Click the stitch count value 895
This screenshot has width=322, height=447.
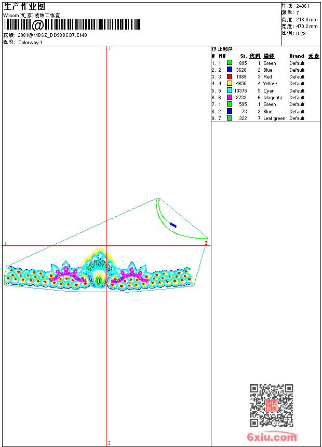[x=243, y=63]
